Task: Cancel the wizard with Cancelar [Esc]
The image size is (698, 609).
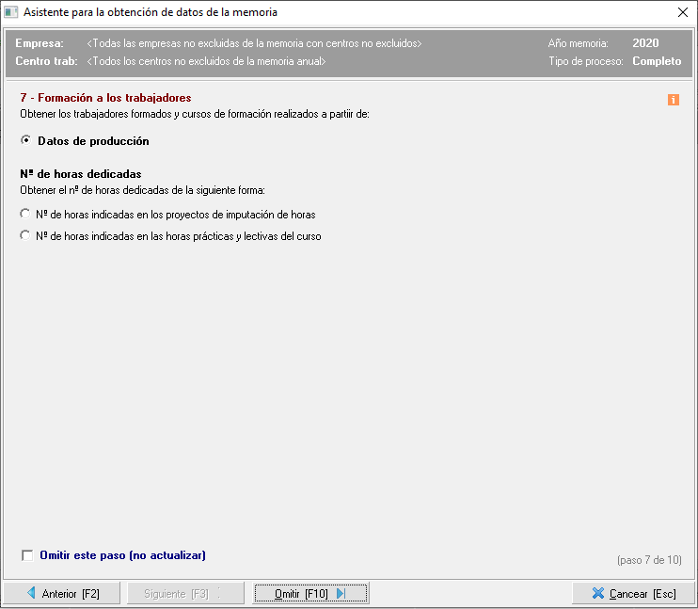Action: [634, 594]
